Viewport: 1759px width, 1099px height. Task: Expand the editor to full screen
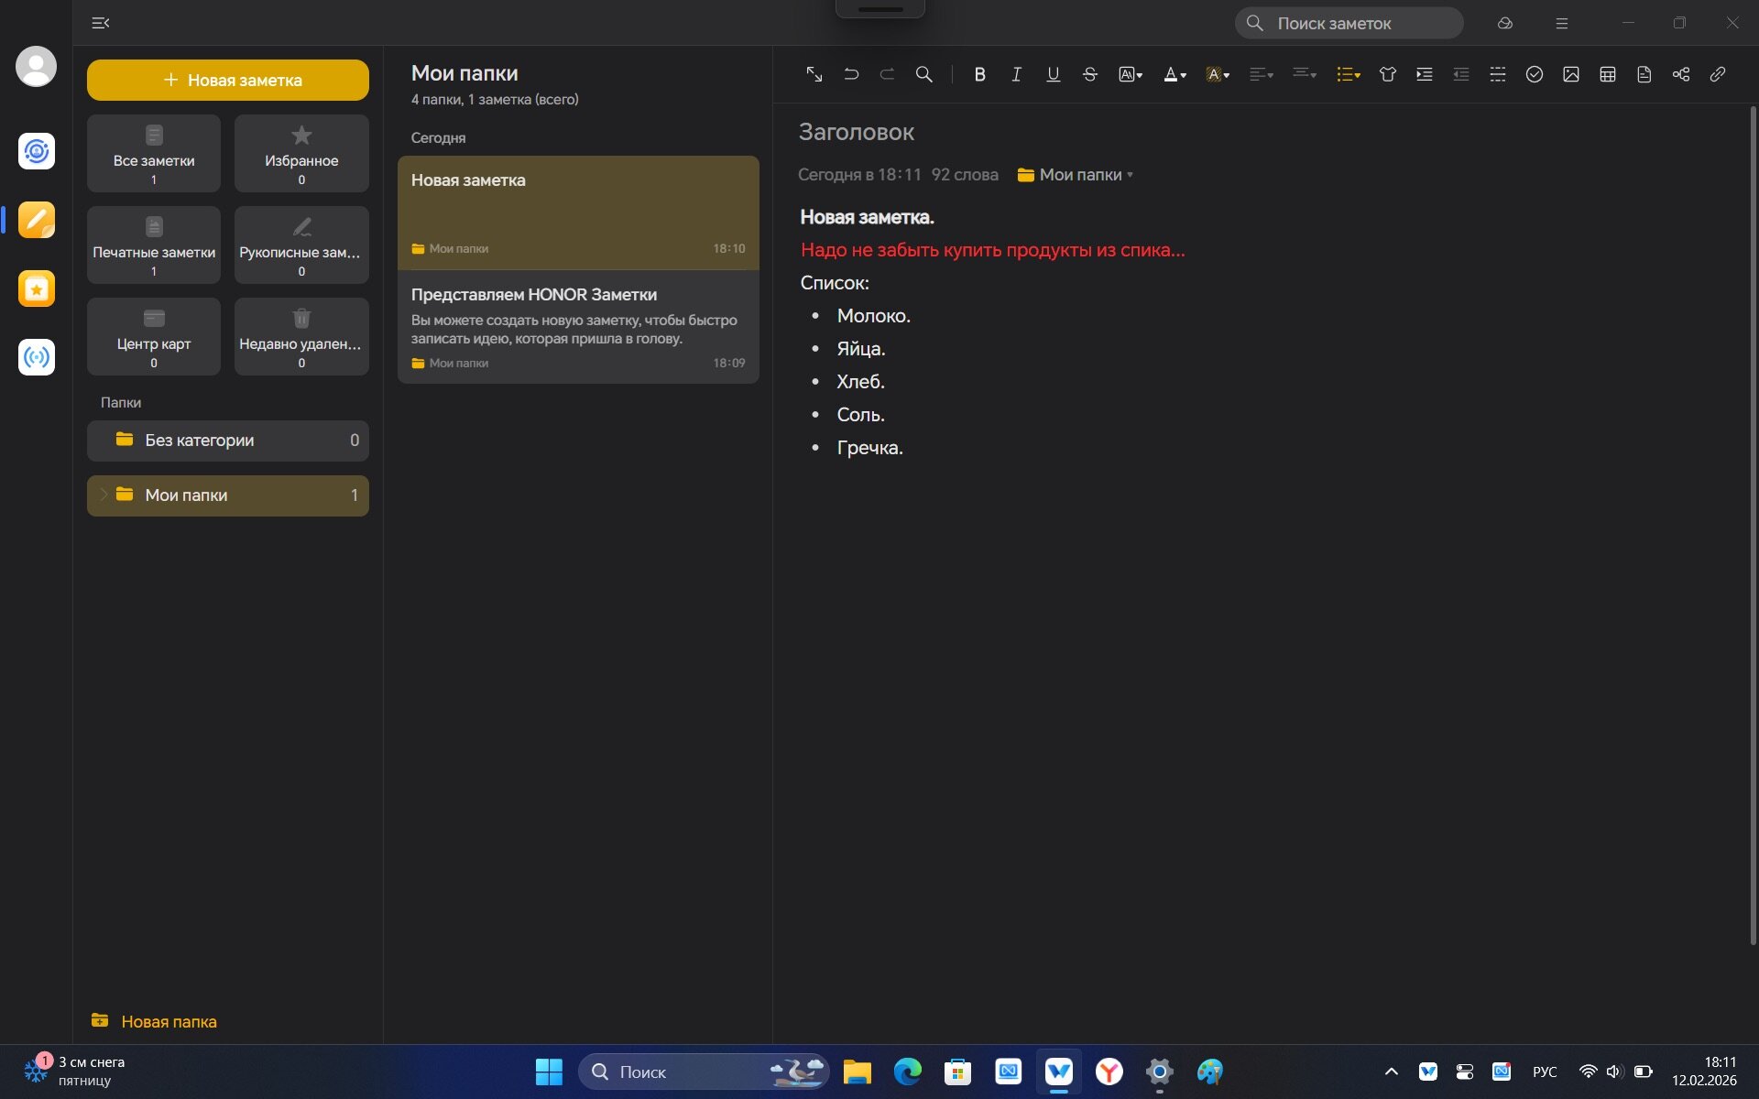pyautogui.click(x=814, y=75)
